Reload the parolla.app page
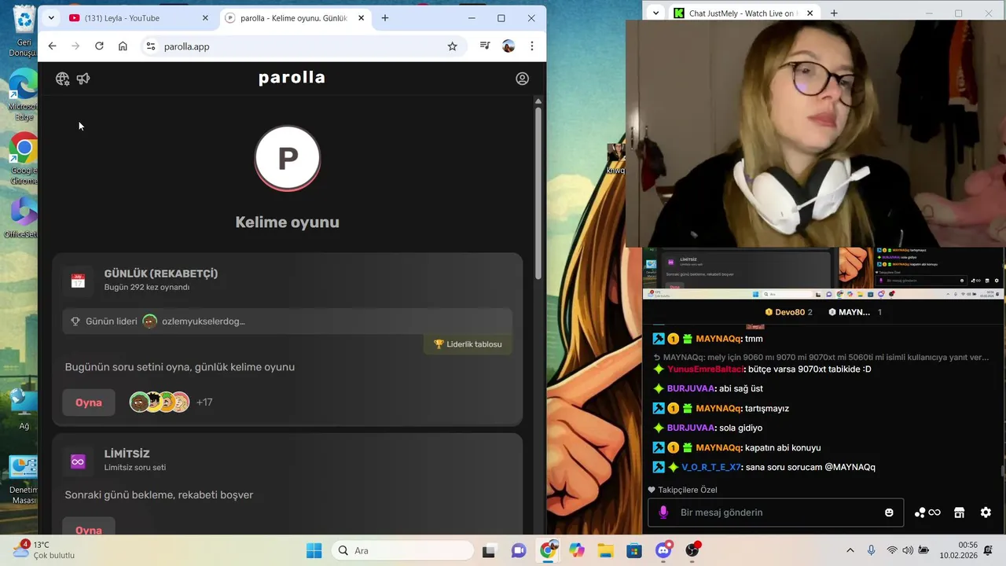This screenshot has width=1006, height=566. [x=99, y=46]
